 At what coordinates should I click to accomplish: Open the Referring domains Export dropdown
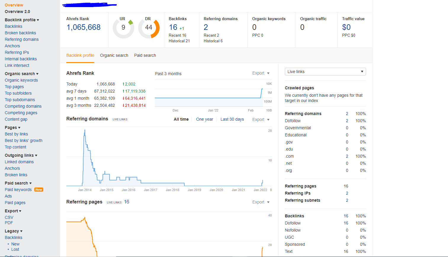(261, 119)
